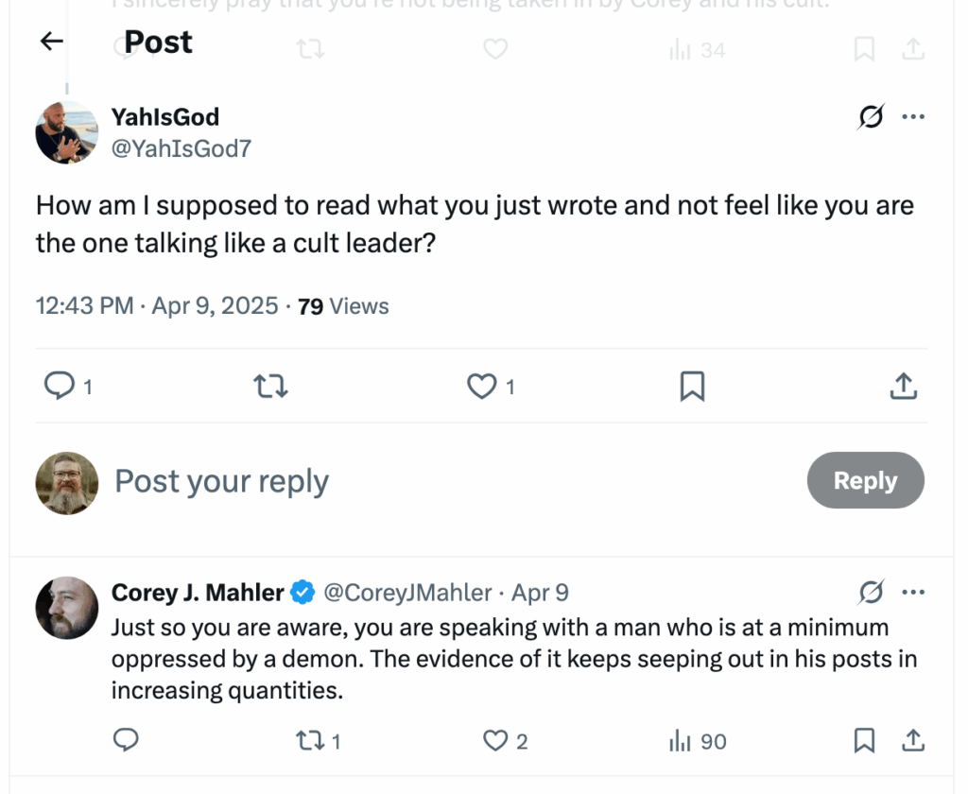Open Grok icon on YahIsGod's post

click(x=871, y=117)
